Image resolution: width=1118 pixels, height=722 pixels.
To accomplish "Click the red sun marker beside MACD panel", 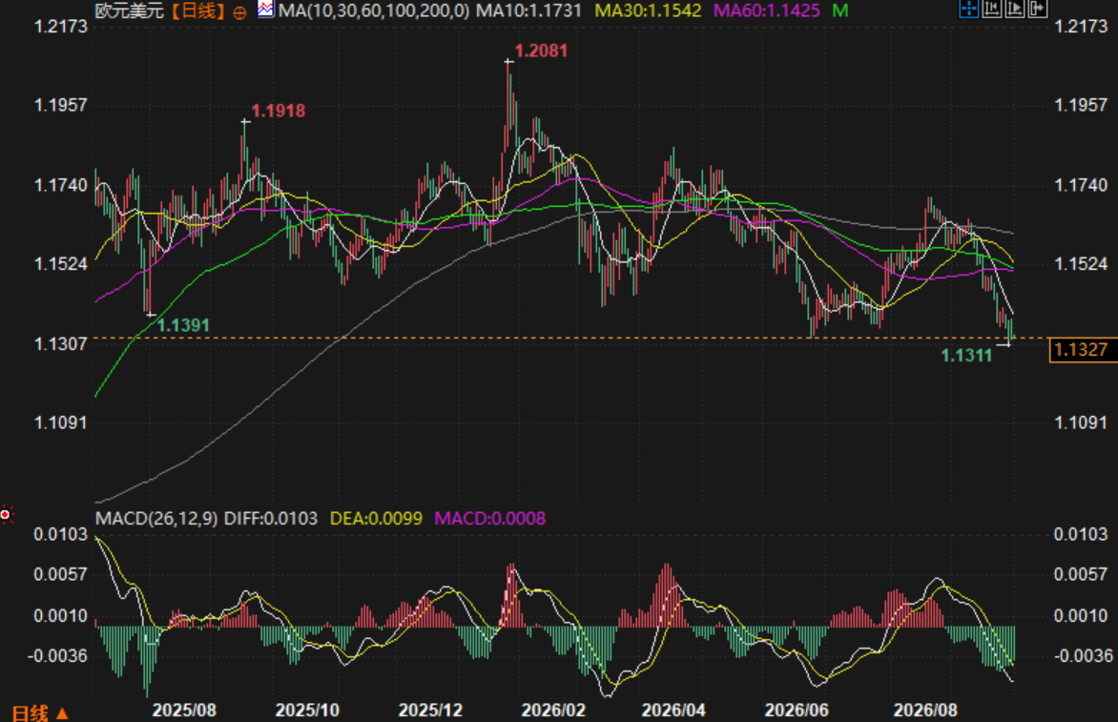I will [6, 514].
